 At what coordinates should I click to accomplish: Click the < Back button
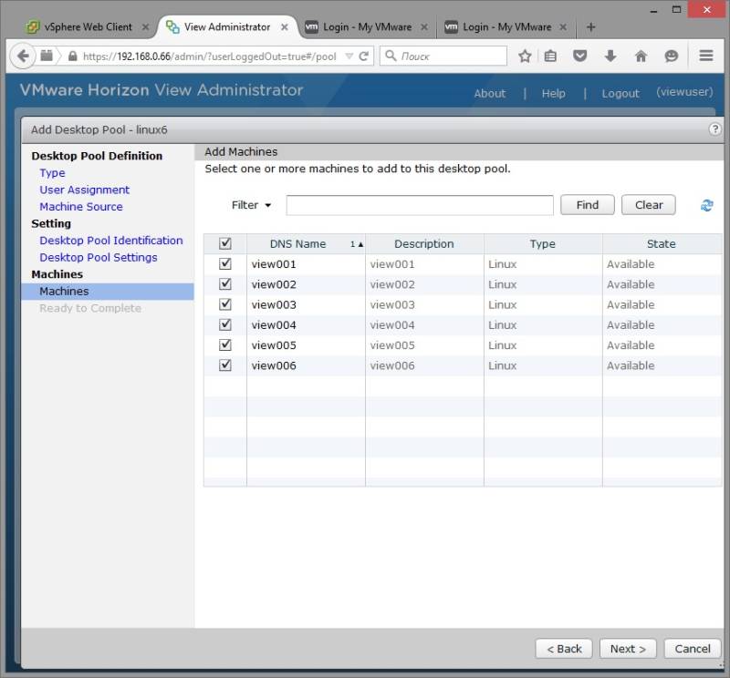[x=564, y=648]
